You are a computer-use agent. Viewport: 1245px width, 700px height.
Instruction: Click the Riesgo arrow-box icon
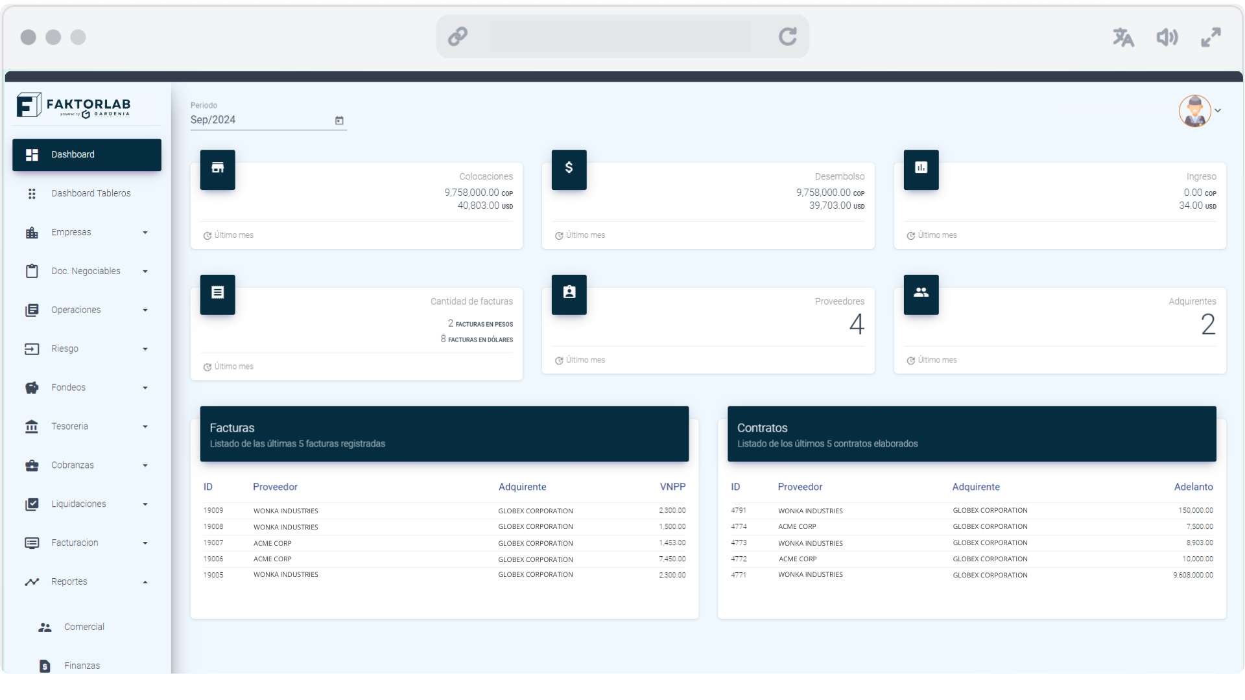tap(32, 349)
